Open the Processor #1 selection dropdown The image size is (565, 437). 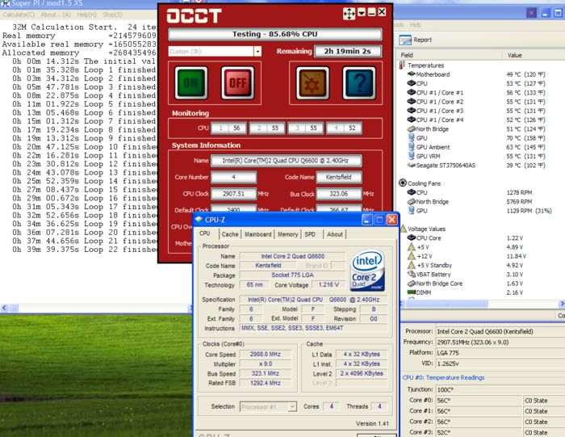tap(292, 407)
